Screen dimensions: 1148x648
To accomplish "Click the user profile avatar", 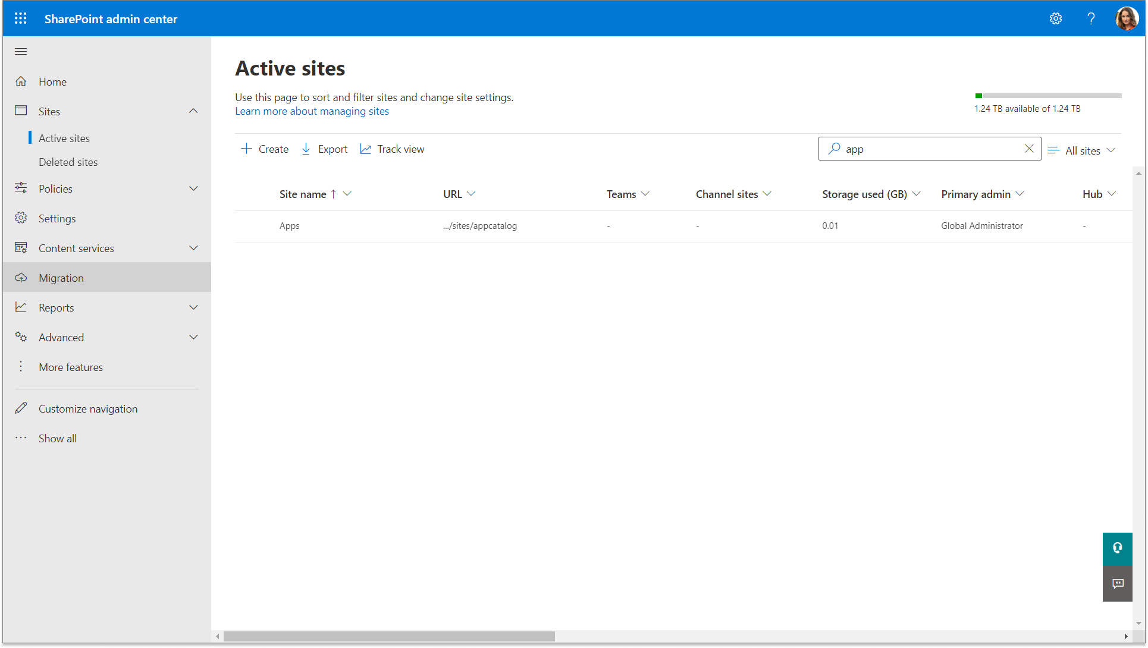I will (x=1127, y=18).
